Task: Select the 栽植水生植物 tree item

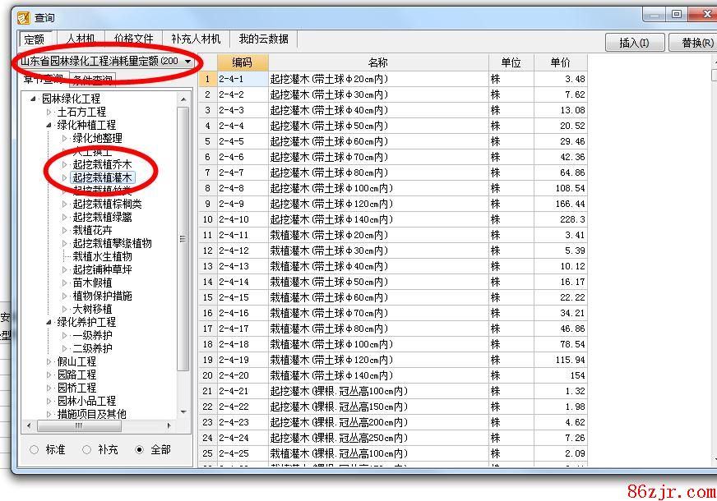Action: pyautogui.click(x=101, y=256)
